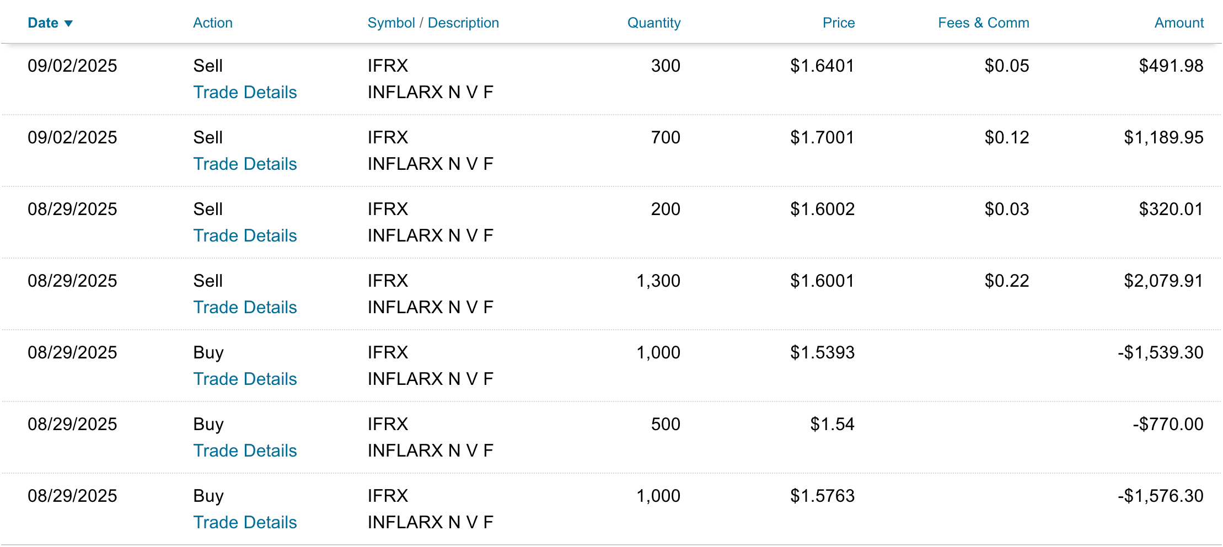Viewport: 1223px width, 547px height.
Task: Open Trade Details for 200-share sell
Action: (245, 236)
